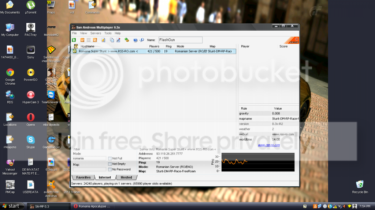Enable the Not Full filter checkbox
This screenshot has width=375, height=210.
(110, 159)
